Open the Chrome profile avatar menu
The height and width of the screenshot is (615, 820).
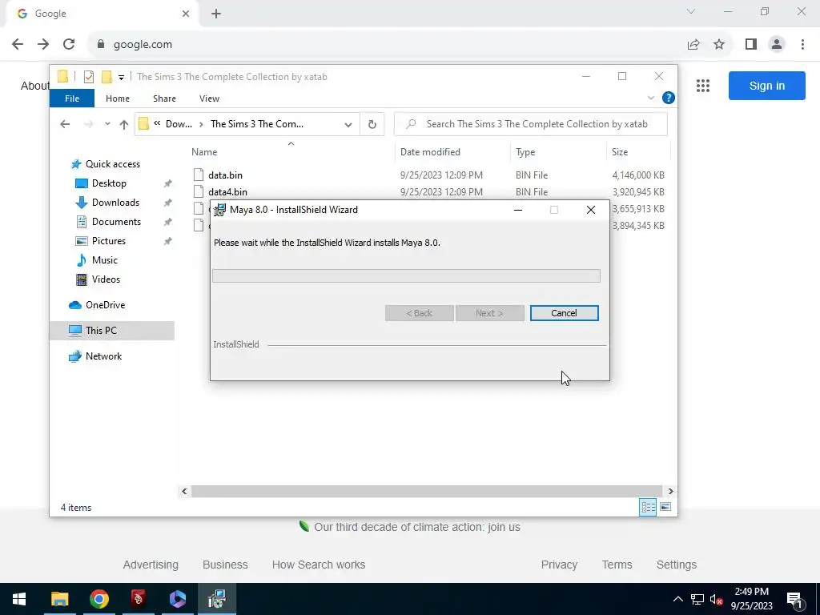[777, 45]
